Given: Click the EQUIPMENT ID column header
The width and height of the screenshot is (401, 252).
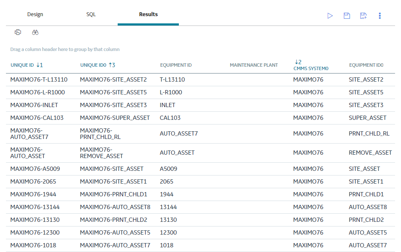Looking at the screenshot, I should [176, 65].
